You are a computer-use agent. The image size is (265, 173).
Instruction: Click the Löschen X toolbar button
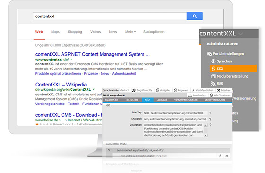tap(224, 90)
